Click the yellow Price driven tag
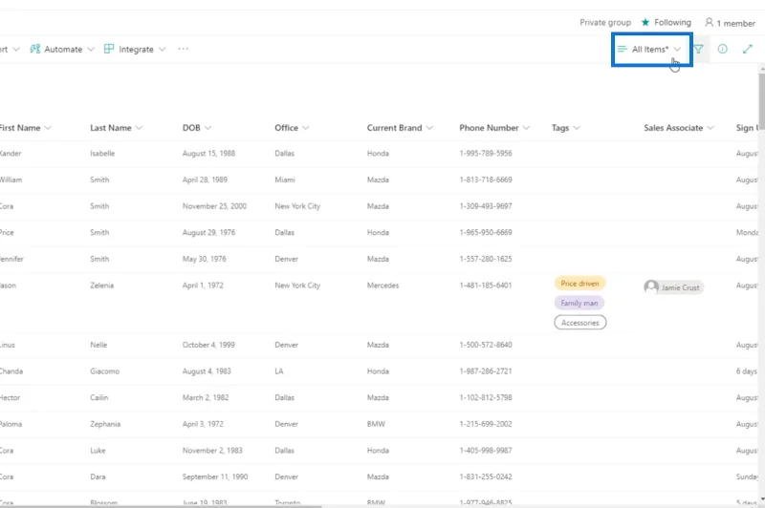The width and height of the screenshot is (765, 508). tap(579, 284)
